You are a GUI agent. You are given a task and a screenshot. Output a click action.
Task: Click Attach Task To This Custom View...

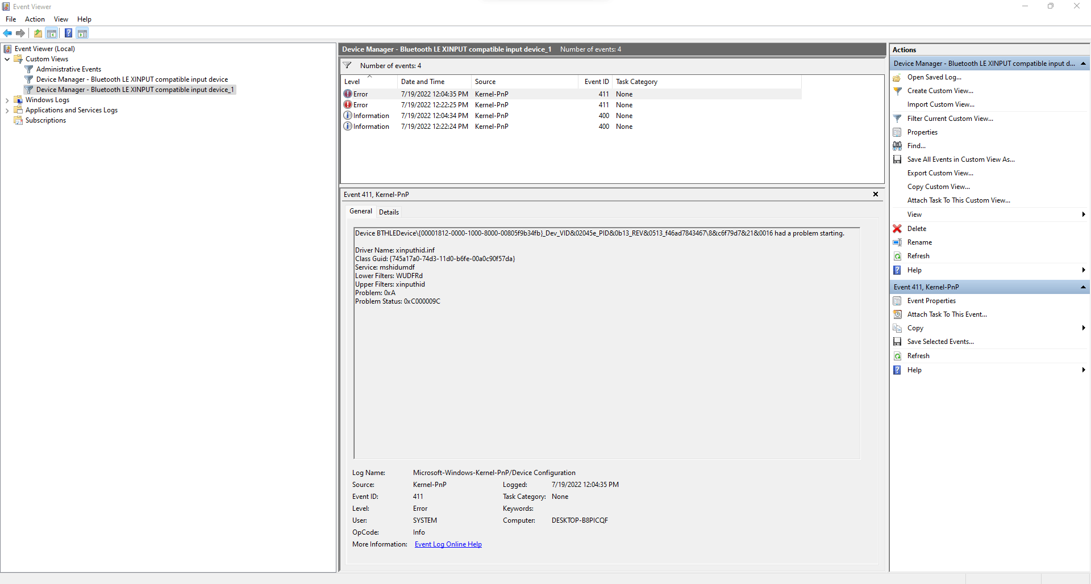click(959, 200)
